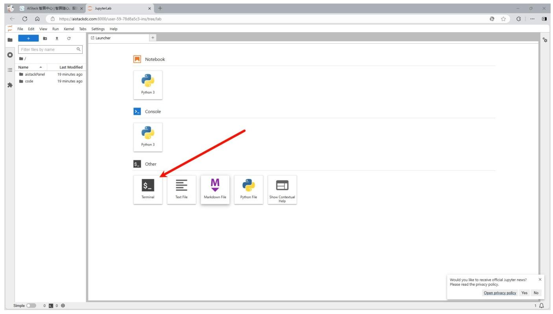Create a new Python File
This screenshot has height=314, width=553.
coord(249,189)
